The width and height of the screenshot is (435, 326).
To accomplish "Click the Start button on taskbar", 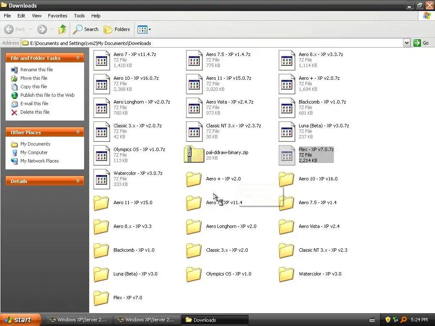I will tap(20, 320).
